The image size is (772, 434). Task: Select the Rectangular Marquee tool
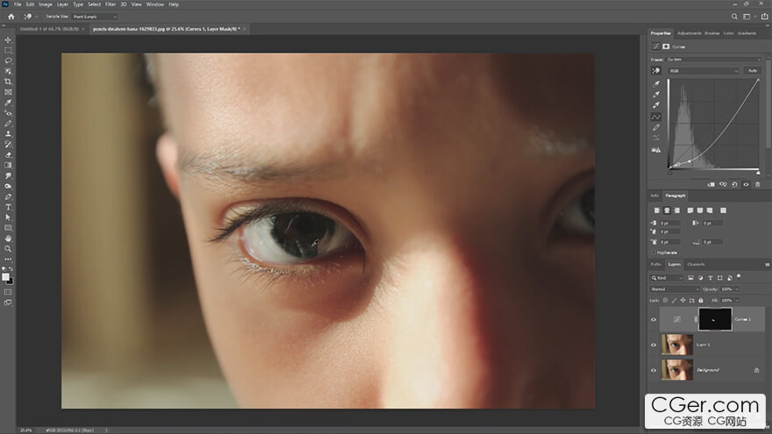(8, 50)
